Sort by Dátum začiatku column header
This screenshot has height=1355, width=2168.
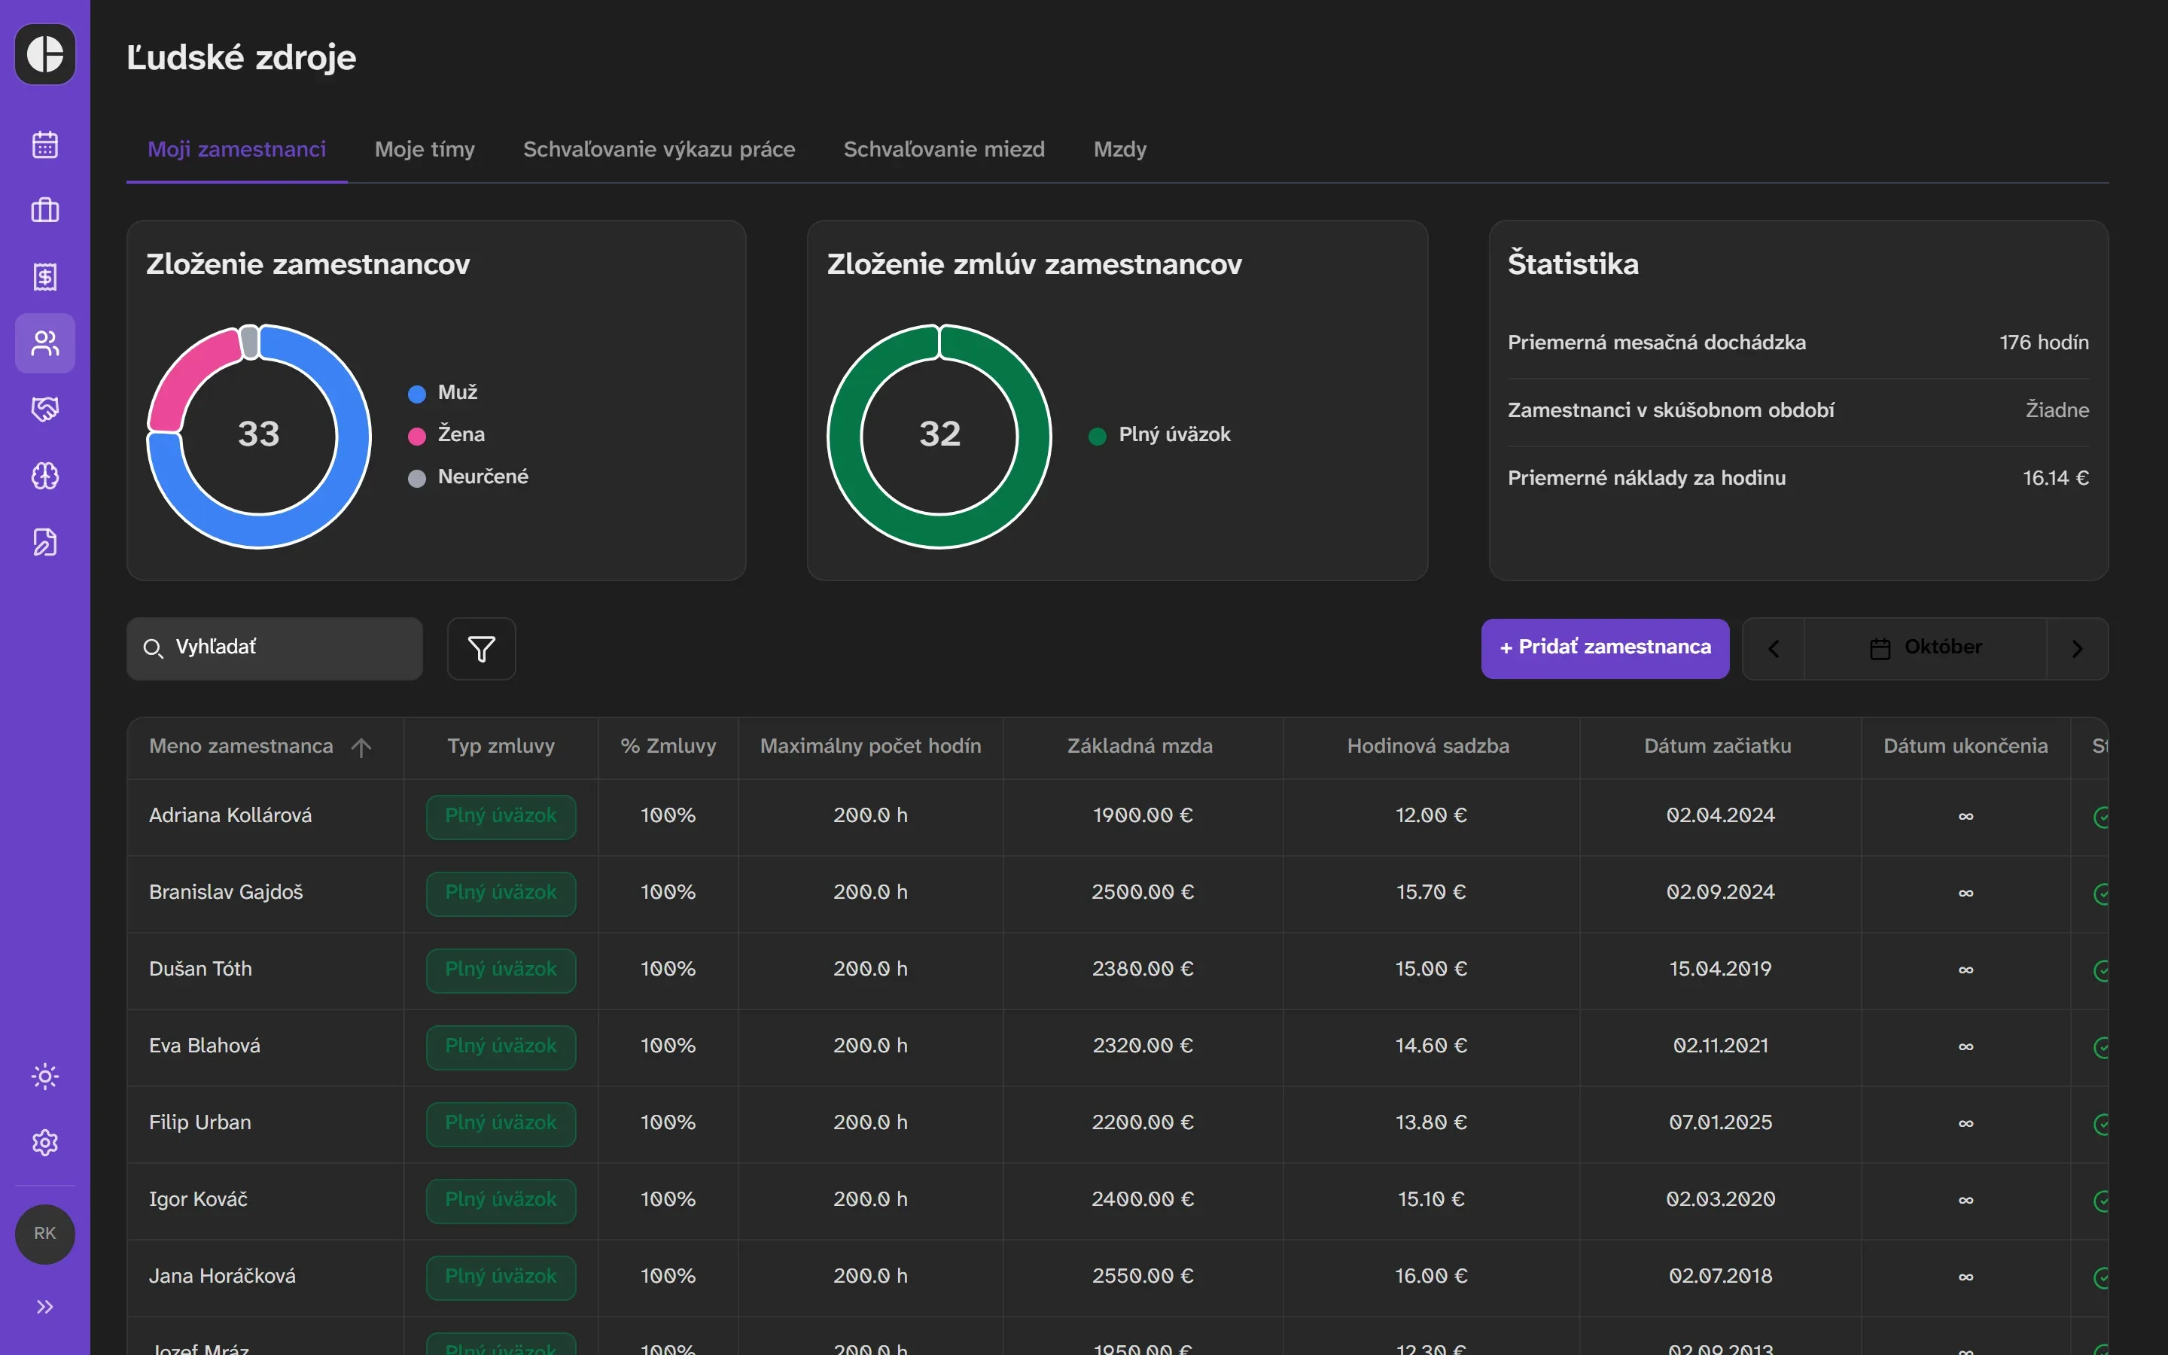tap(1717, 747)
